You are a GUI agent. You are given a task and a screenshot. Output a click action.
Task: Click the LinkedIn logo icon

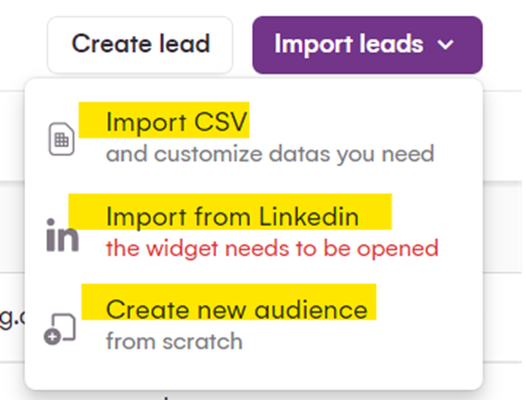(x=62, y=235)
